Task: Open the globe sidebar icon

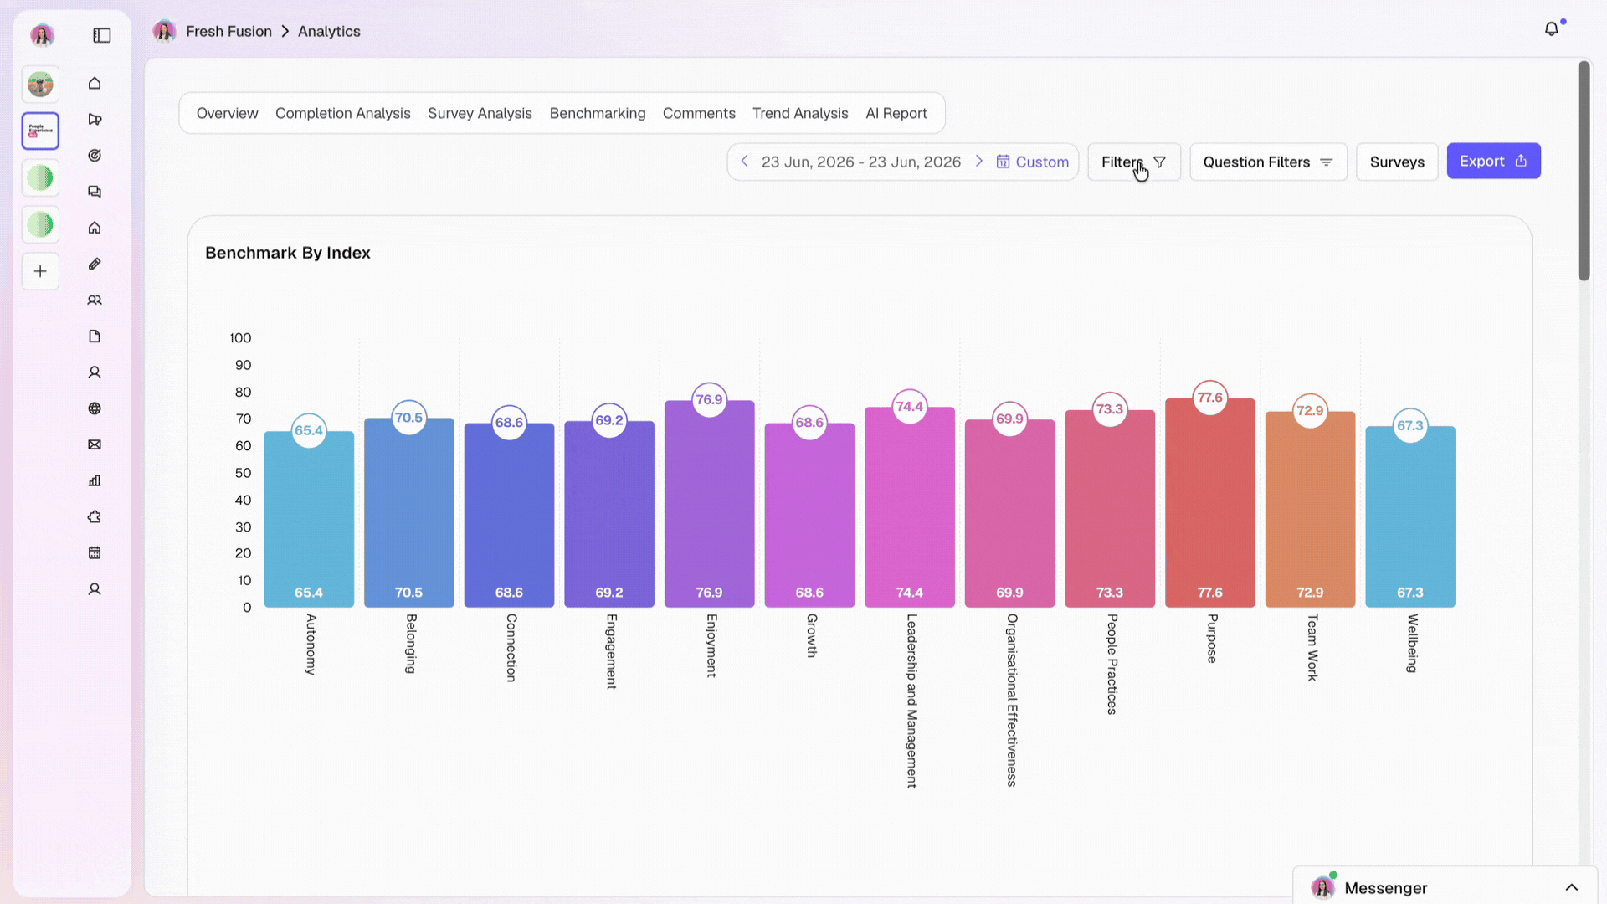Action: 95,408
